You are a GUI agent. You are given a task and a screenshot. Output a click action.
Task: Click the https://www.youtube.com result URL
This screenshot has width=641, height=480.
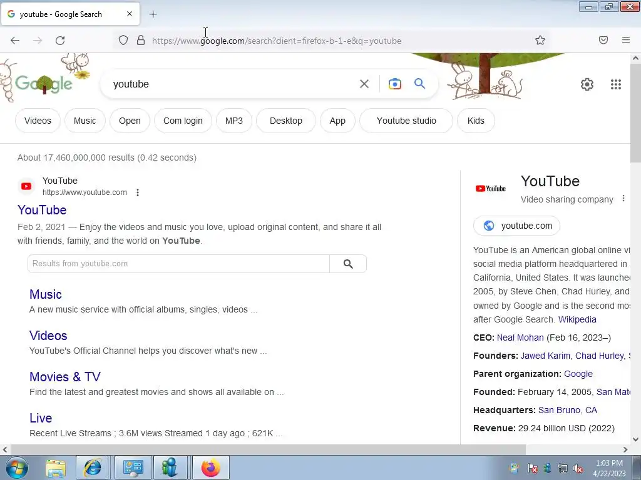click(85, 192)
